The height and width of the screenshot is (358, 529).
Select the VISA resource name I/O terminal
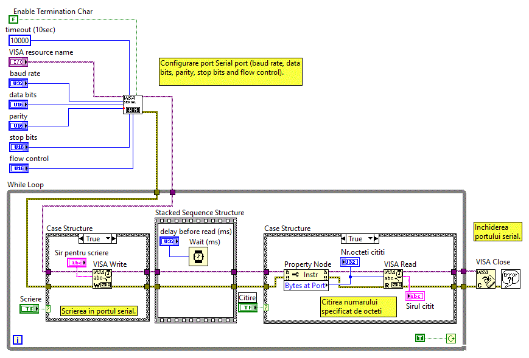click(x=18, y=62)
